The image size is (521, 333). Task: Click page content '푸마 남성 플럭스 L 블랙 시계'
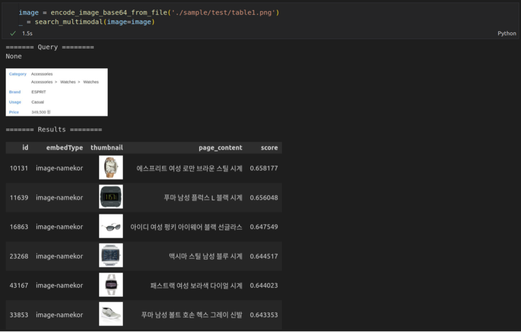[203, 198]
